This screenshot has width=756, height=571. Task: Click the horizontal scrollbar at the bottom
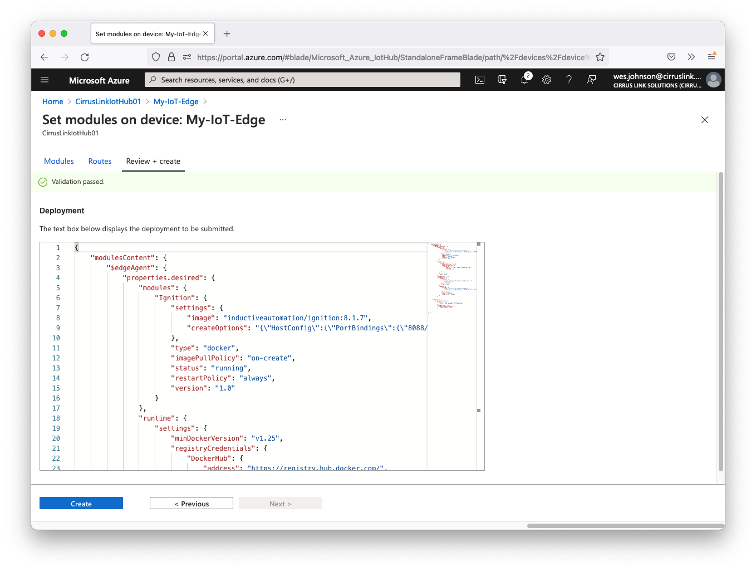click(625, 525)
